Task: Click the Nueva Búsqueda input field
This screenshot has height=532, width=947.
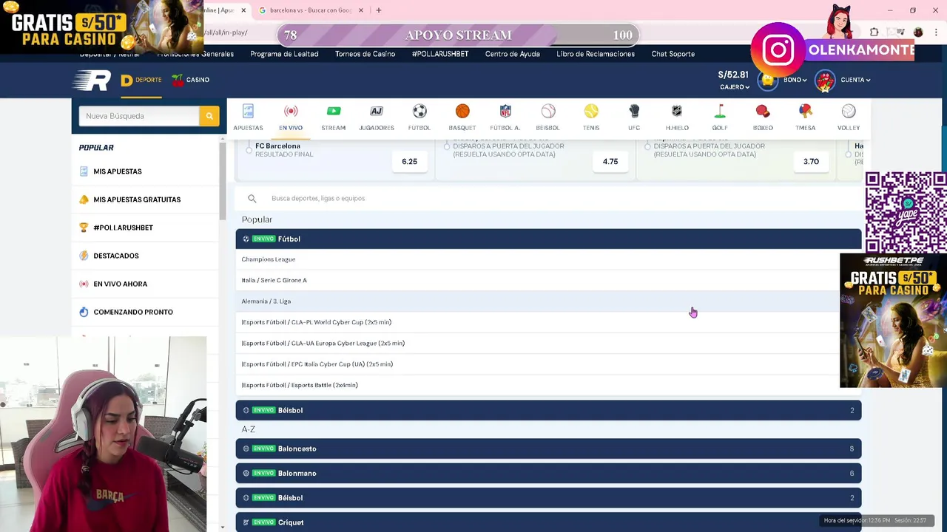Action: (139, 116)
